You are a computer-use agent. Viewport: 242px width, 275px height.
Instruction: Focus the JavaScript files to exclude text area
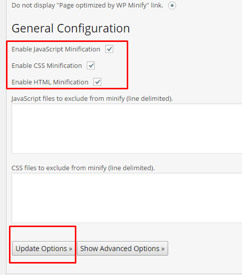(x=127, y=128)
